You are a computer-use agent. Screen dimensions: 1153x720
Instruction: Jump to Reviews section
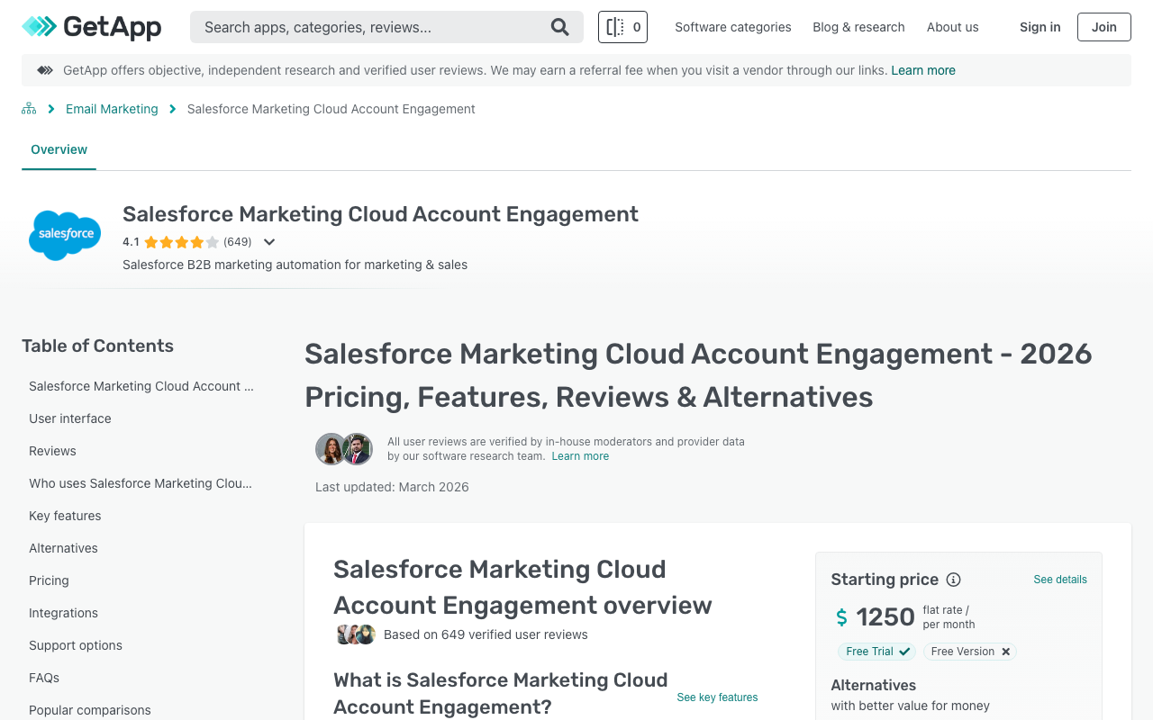click(52, 451)
